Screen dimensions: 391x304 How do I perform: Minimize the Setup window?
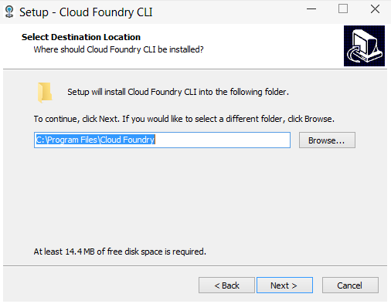click(x=311, y=9)
